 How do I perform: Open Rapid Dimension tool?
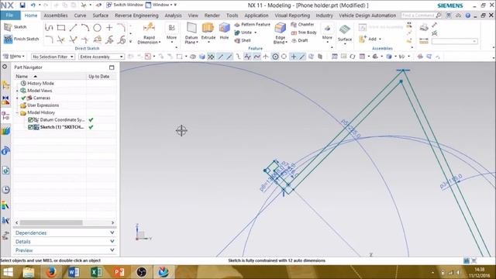tap(149, 33)
